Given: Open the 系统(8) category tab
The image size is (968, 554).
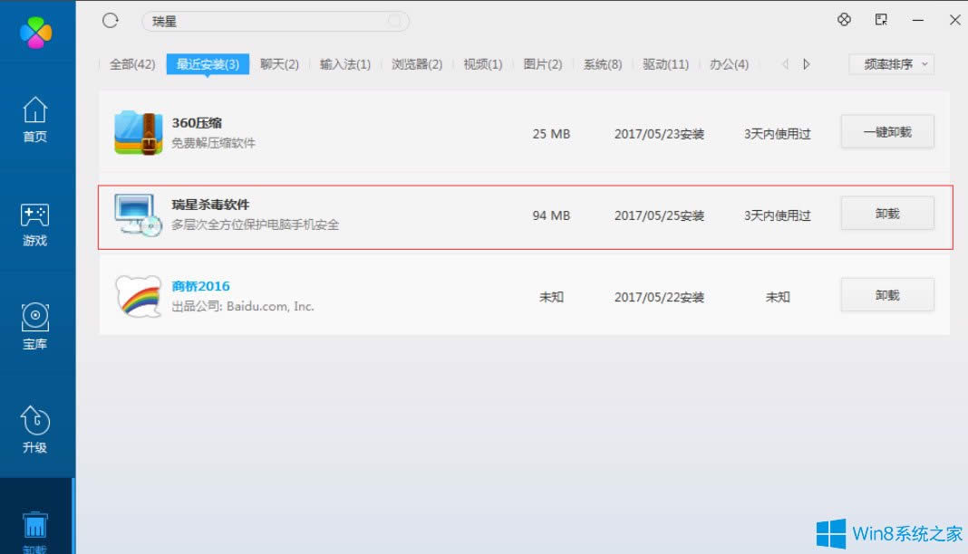Looking at the screenshot, I should [x=603, y=63].
